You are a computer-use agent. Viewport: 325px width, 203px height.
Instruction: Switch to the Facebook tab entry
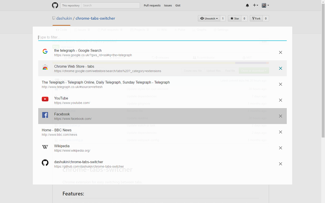pos(162,116)
